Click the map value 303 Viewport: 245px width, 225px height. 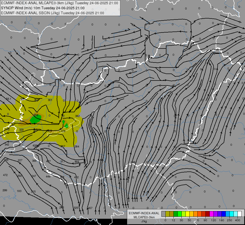click(36, 100)
